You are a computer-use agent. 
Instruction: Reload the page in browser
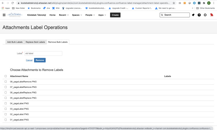click(x=13, y=3)
